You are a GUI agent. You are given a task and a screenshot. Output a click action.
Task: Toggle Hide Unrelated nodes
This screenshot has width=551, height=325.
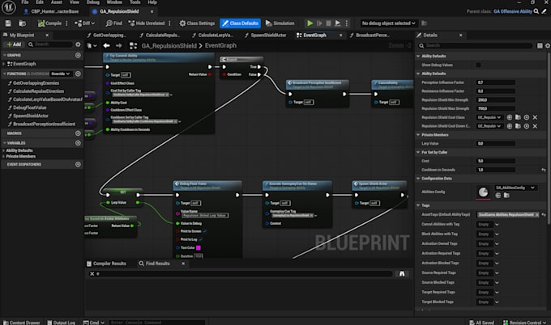coord(147,23)
